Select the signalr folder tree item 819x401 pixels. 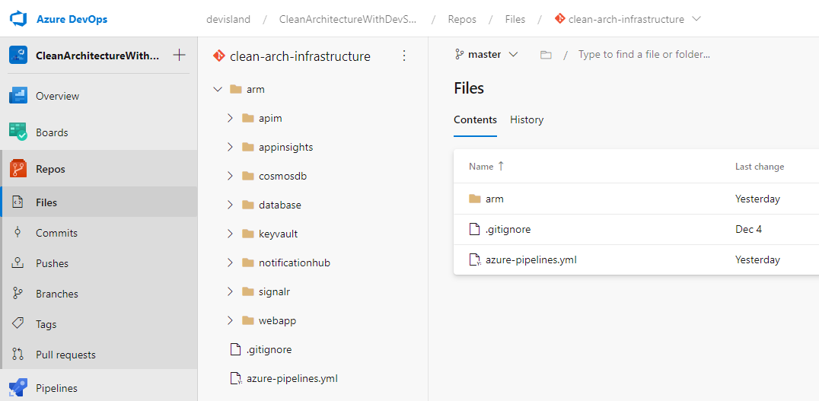click(x=313, y=291)
